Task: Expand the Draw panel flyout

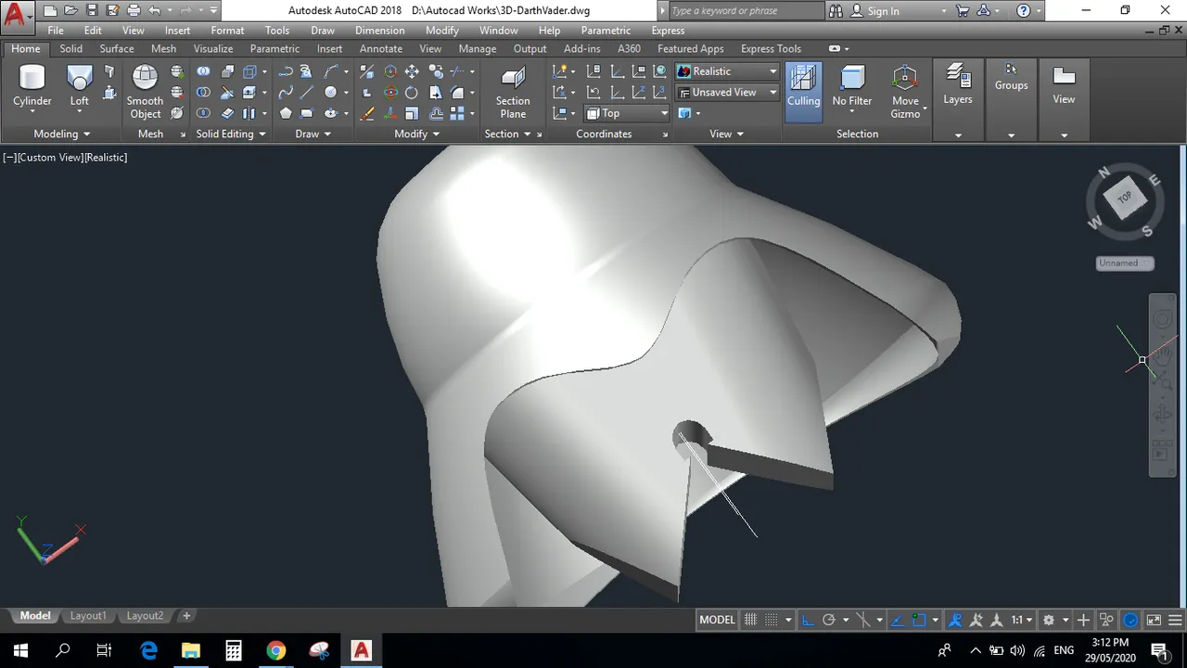Action: click(313, 134)
